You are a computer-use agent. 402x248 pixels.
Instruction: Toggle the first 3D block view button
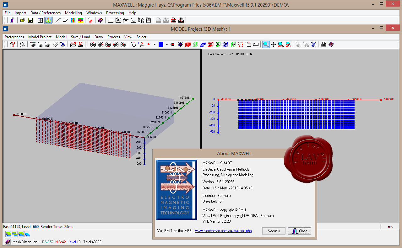click(8, 234)
